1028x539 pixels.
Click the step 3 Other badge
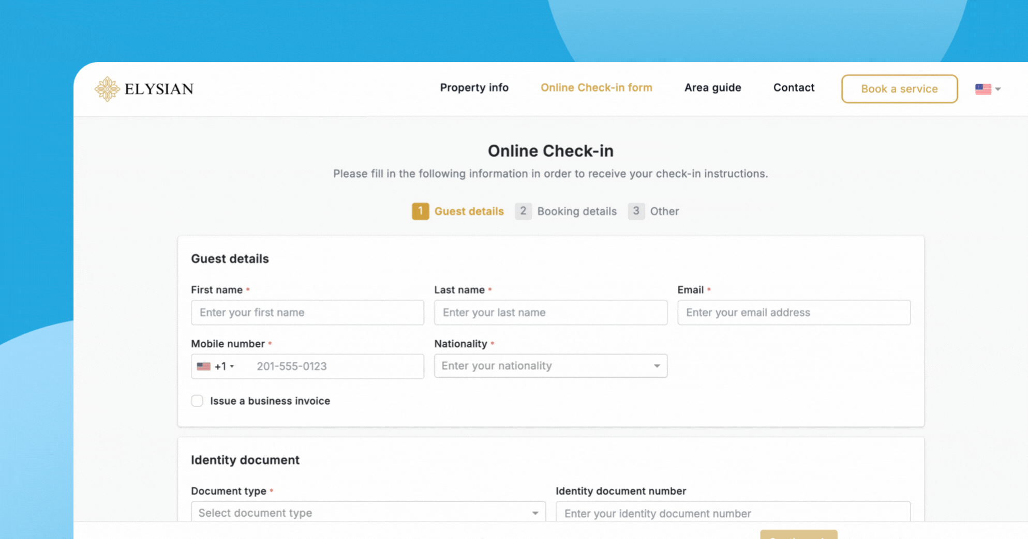pos(636,211)
